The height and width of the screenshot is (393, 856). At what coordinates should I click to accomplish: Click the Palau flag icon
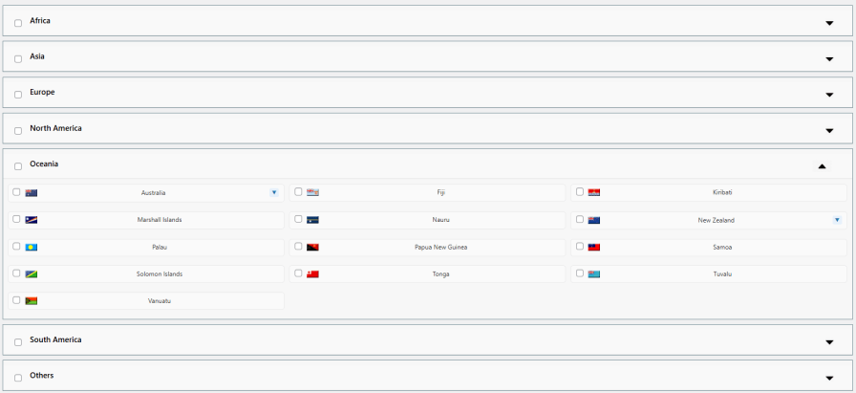pos(32,247)
